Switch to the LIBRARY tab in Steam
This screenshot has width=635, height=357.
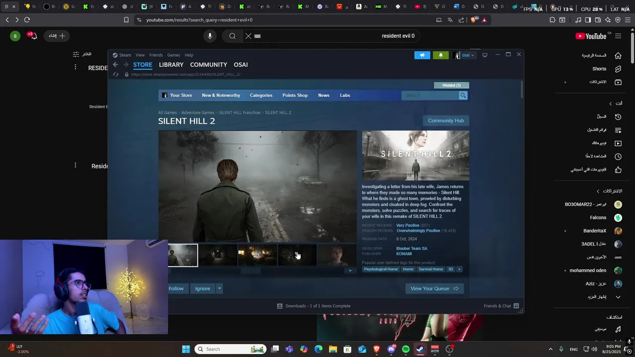pyautogui.click(x=171, y=64)
